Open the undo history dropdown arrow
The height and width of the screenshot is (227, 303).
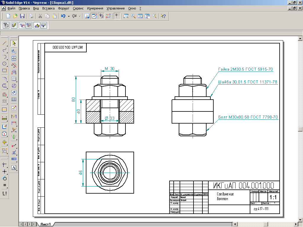(x=69, y=16)
